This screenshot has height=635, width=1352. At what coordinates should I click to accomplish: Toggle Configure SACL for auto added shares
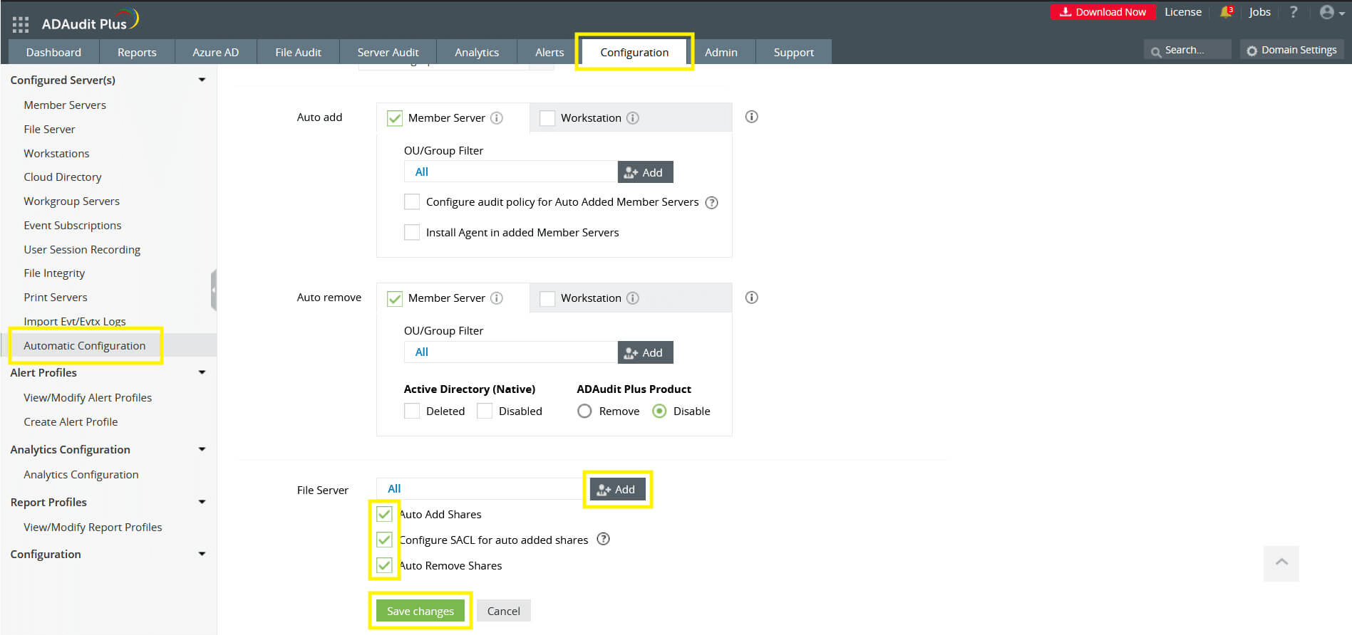coord(384,540)
